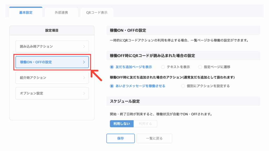Select 稼働ON・OFFの設定 menu item
This screenshot has width=269, height=151.
click(x=52, y=62)
